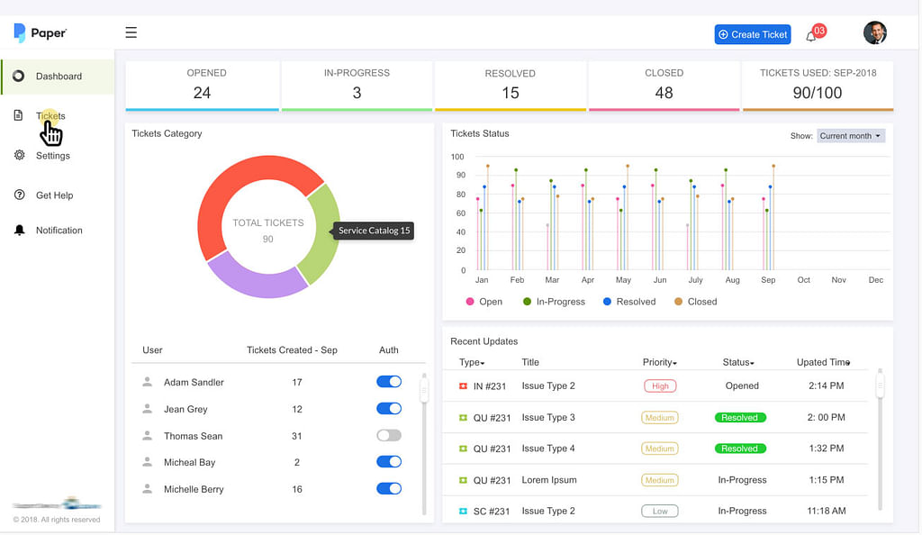Image resolution: width=922 pixels, height=535 pixels.
Task: Turn off Auth toggle for Michelle Berry
Action: 389,489
